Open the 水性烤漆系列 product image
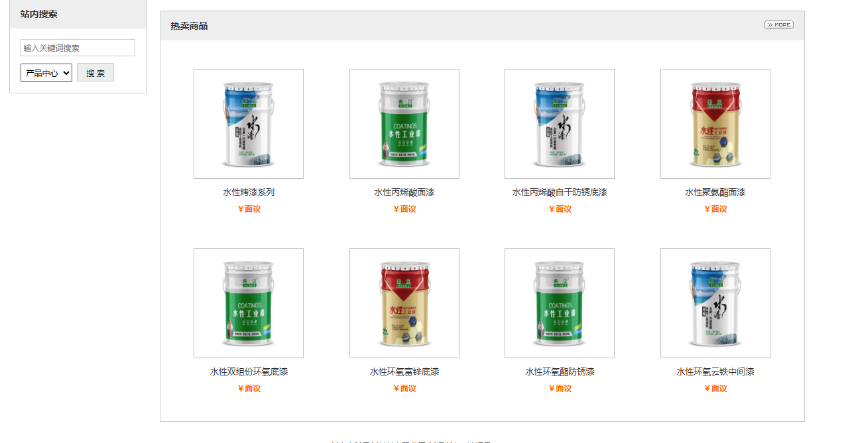Screen dimensions: 848x443 pyautogui.click(x=249, y=124)
